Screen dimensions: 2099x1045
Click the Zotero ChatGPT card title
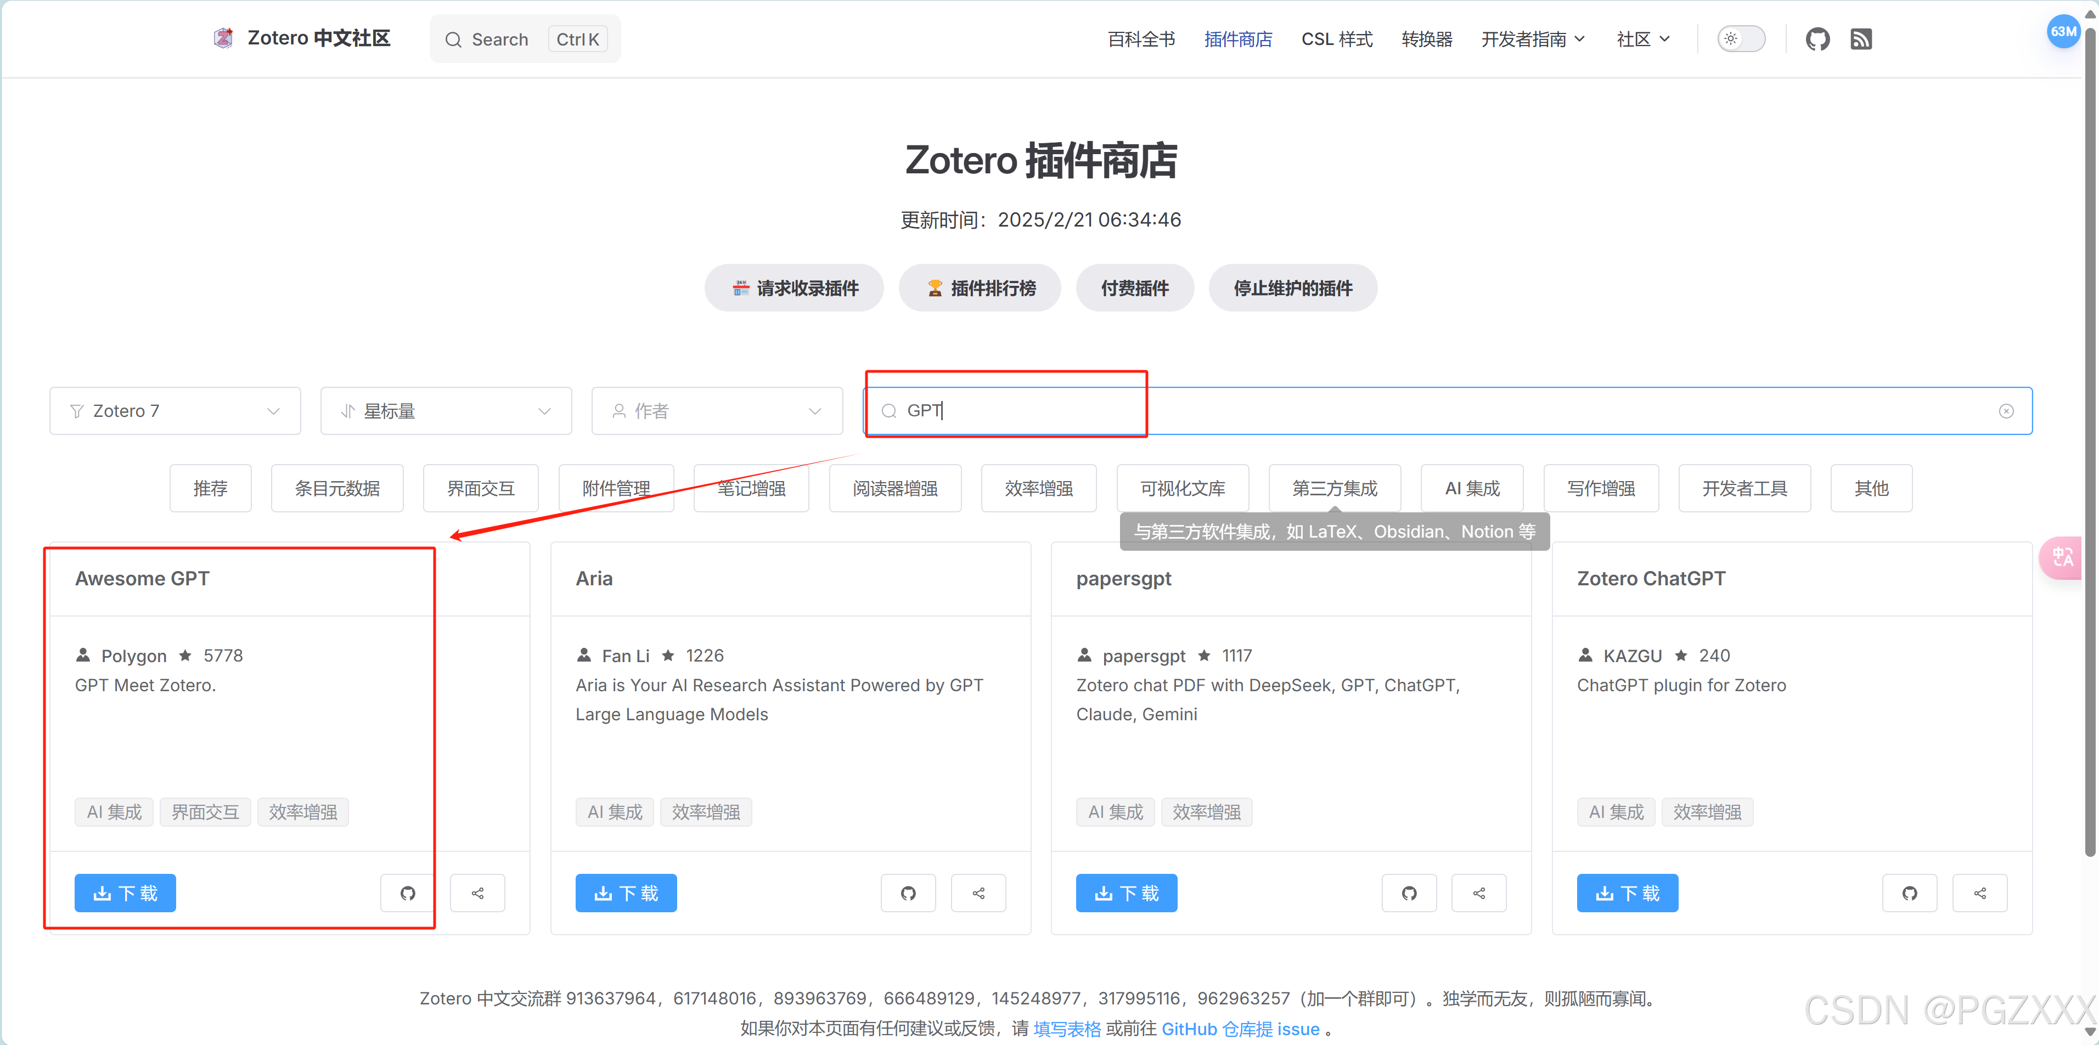tap(1651, 579)
